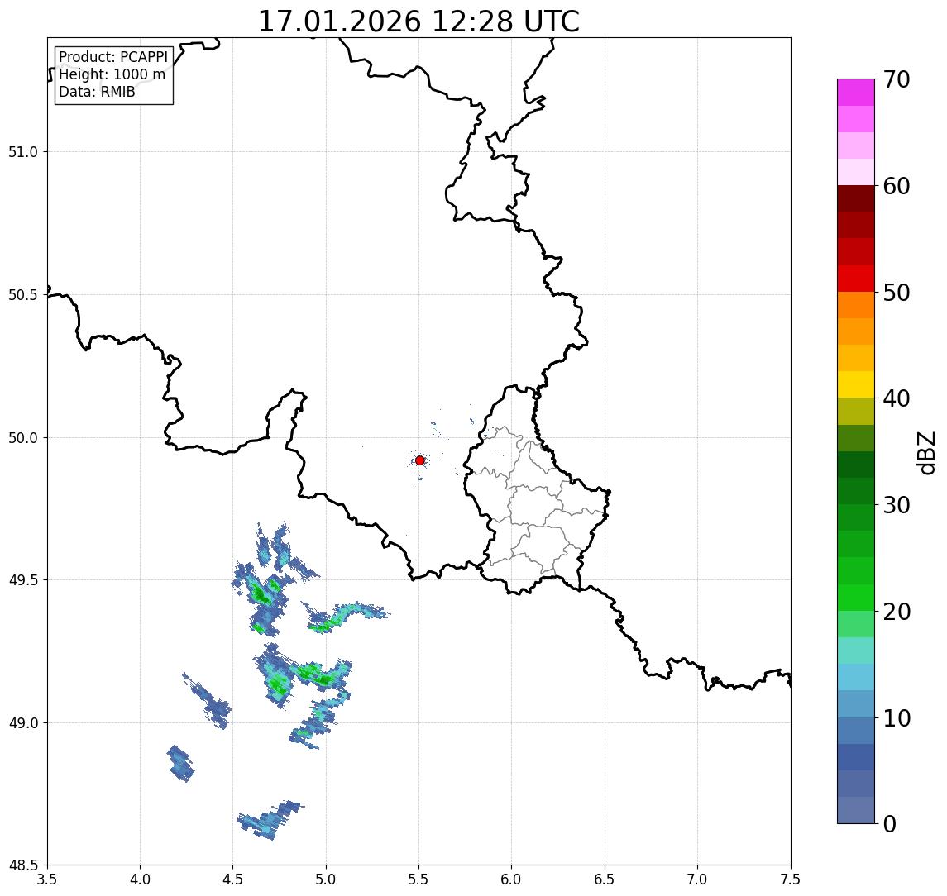Screen dimensions: 947x896
Task: Click the plot title '17.01.2026 12:28 UTC'
Action: pos(418,21)
